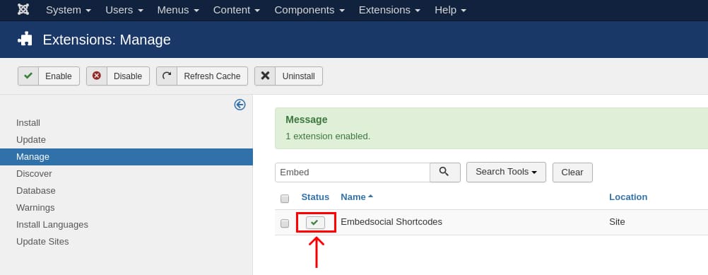Click the magnifying glass search button

click(x=444, y=172)
